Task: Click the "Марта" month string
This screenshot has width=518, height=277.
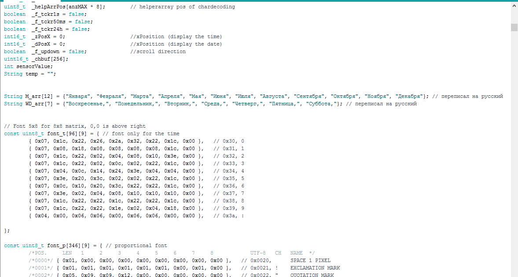Action: [141, 97]
